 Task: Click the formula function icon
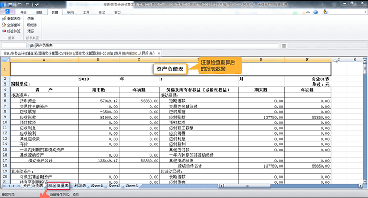click(32, 45)
